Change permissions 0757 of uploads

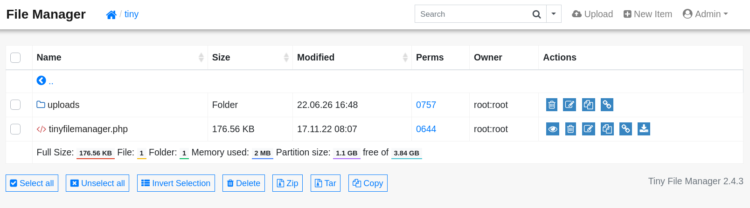click(426, 105)
